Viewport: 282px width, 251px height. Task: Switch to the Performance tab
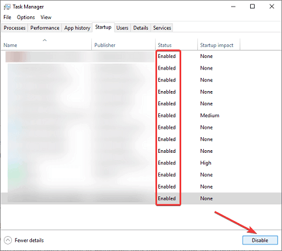(45, 28)
